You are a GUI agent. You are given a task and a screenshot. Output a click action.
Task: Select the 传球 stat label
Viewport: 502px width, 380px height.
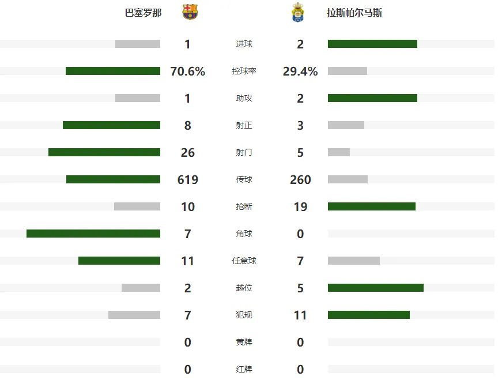(244, 179)
